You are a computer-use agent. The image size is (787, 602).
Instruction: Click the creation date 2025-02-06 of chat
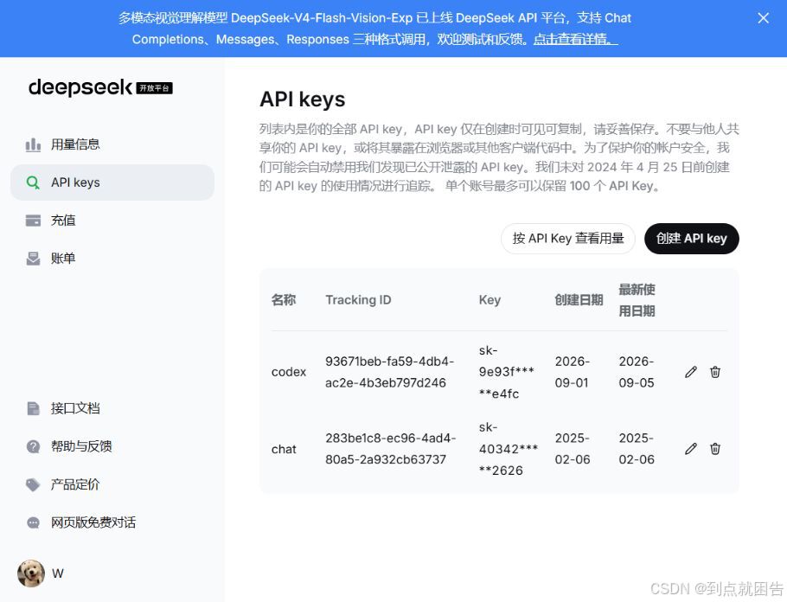[x=573, y=449]
